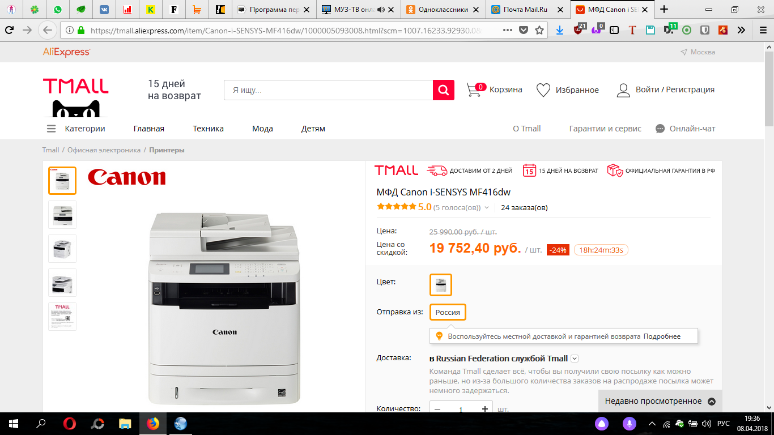Click the site information icon in address bar
This screenshot has width=774, height=435.
tap(69, 30)
